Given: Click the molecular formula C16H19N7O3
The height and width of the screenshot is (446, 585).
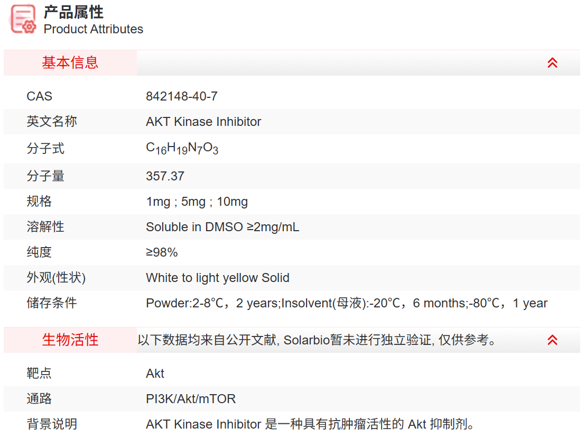Looking at the screenshot, I should [x=182, y=149].
